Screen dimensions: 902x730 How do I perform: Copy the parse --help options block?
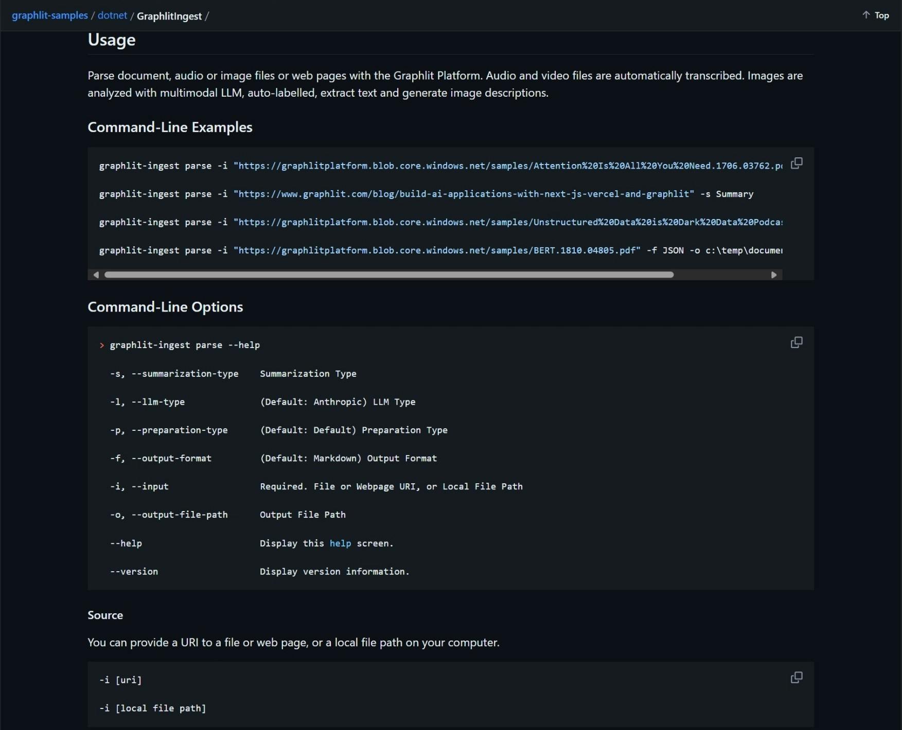pos(796,342)
